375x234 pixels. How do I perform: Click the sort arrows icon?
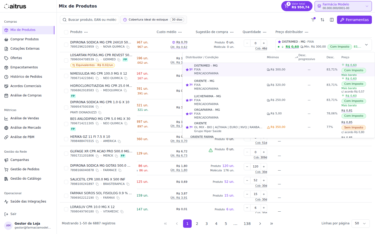point(322,20)
